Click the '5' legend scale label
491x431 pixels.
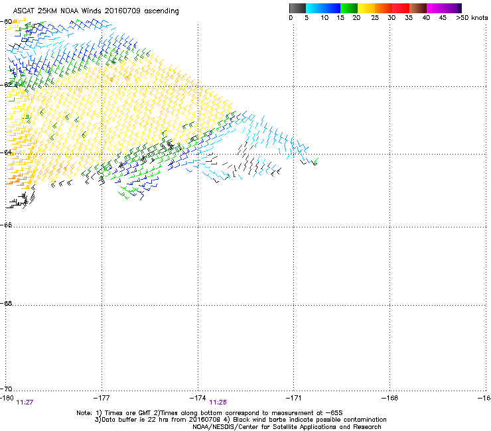point(307,18)
